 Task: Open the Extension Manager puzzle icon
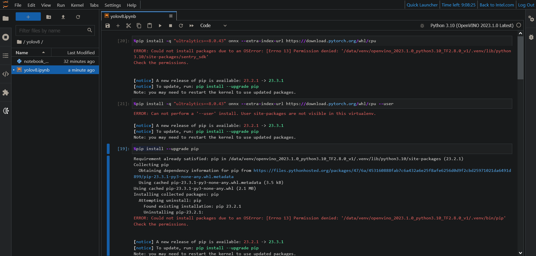pos(6,93)
